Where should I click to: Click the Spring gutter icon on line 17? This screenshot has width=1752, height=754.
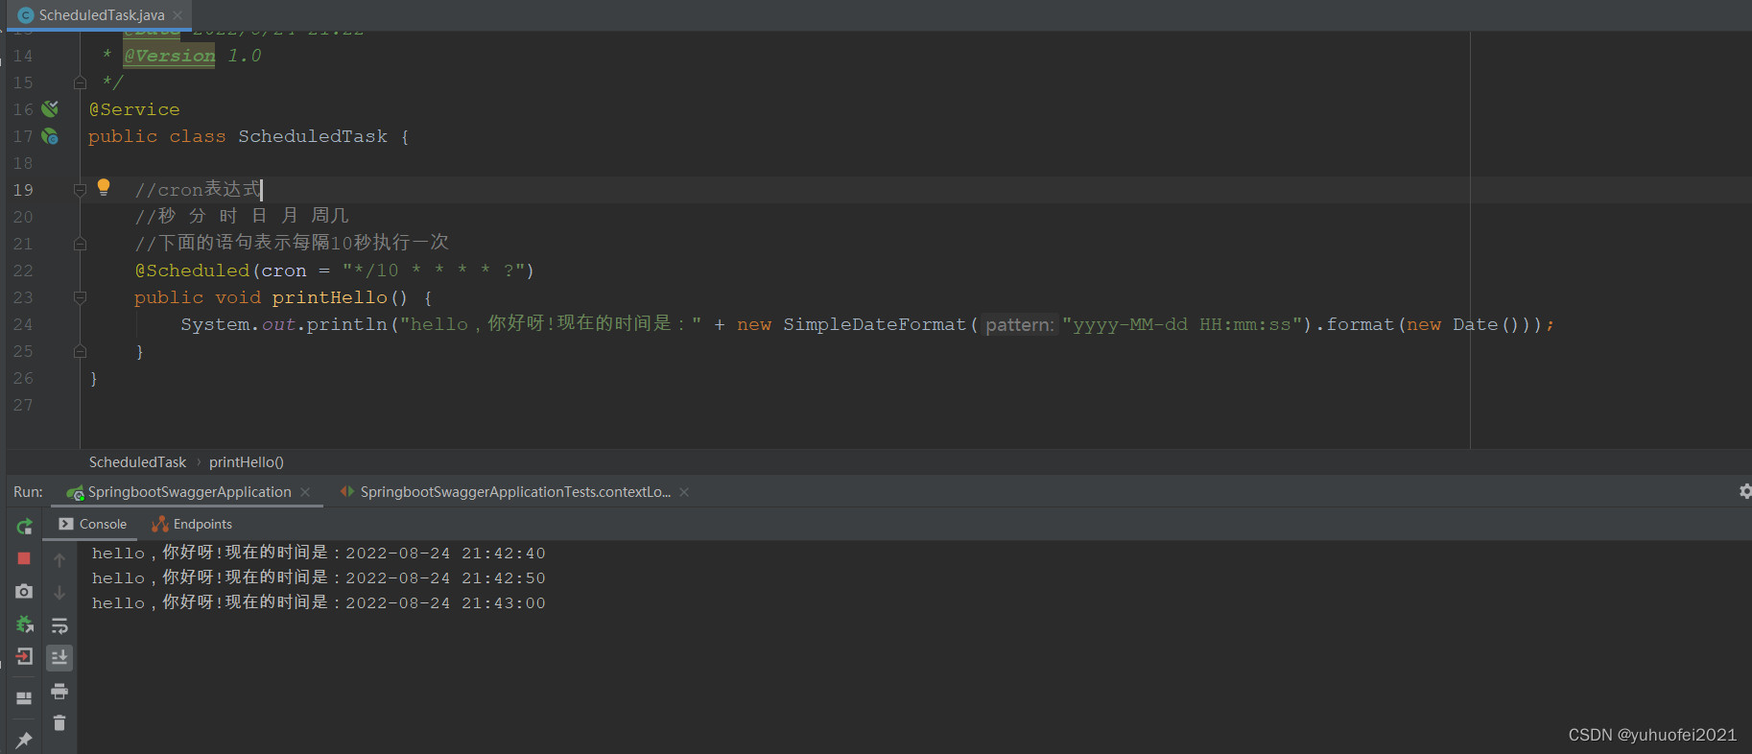(50, 136)
